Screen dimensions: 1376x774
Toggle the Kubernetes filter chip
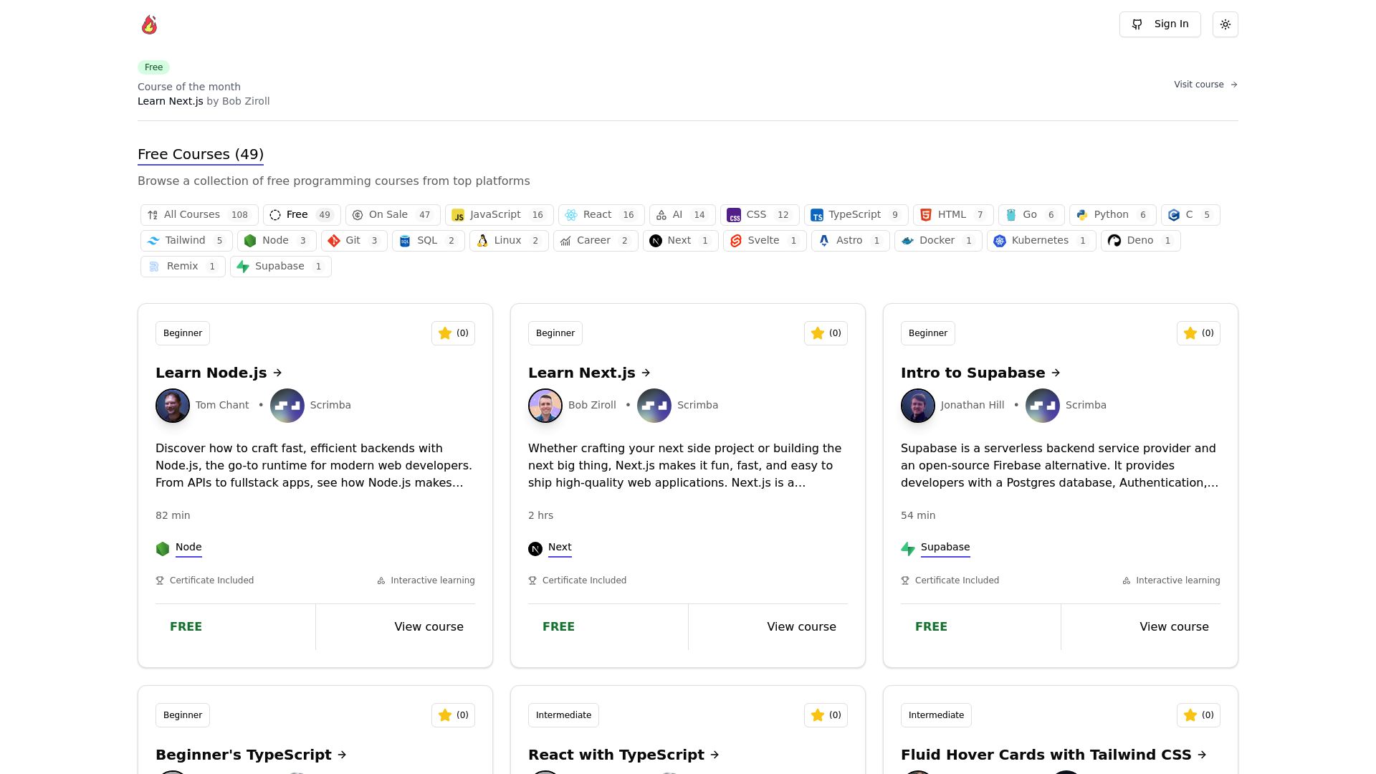(x=1041, y=241)
